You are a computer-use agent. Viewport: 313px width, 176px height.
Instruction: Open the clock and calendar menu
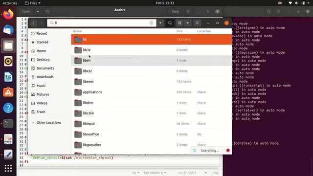click(x=165, y=3)
